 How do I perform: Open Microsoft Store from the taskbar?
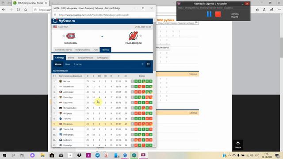click(52, 155)
